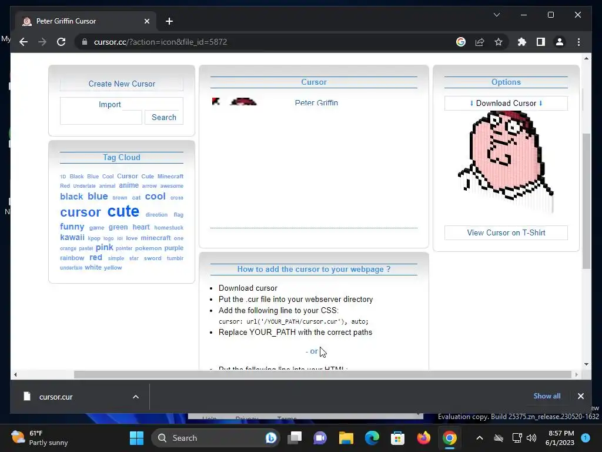Select the 'pokemon' tag
Viewport: 602px width, 452px height.
[148, 248]
